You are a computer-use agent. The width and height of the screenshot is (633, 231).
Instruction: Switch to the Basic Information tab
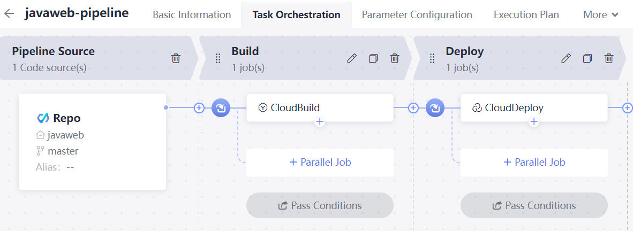(x=192, y=15)
